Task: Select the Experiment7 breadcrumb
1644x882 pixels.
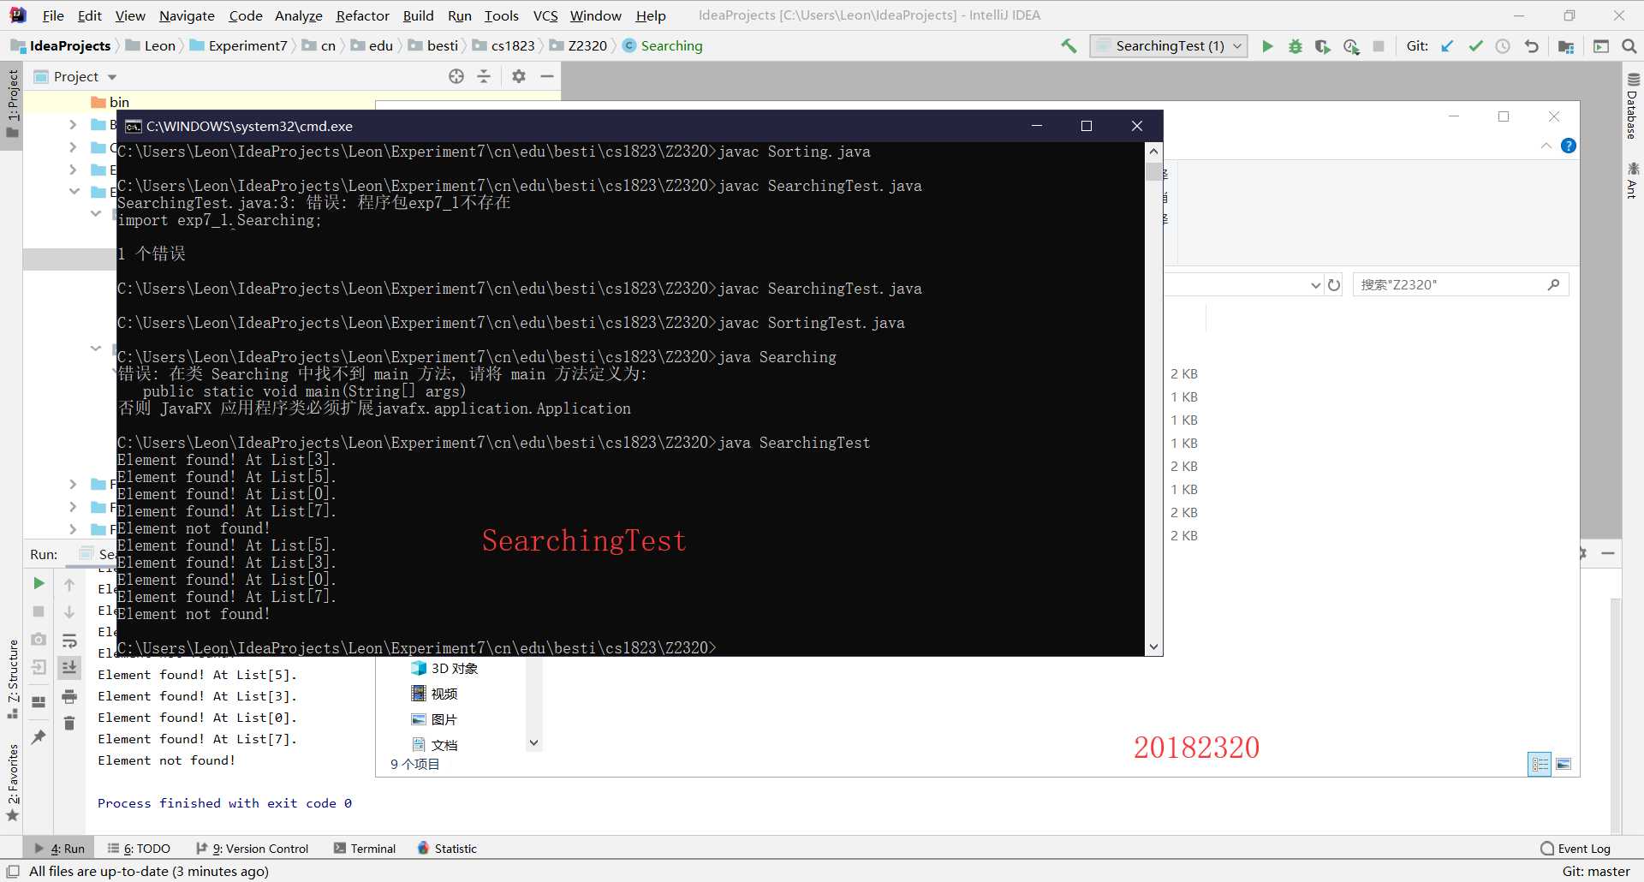Action: [x=239, y=46]
